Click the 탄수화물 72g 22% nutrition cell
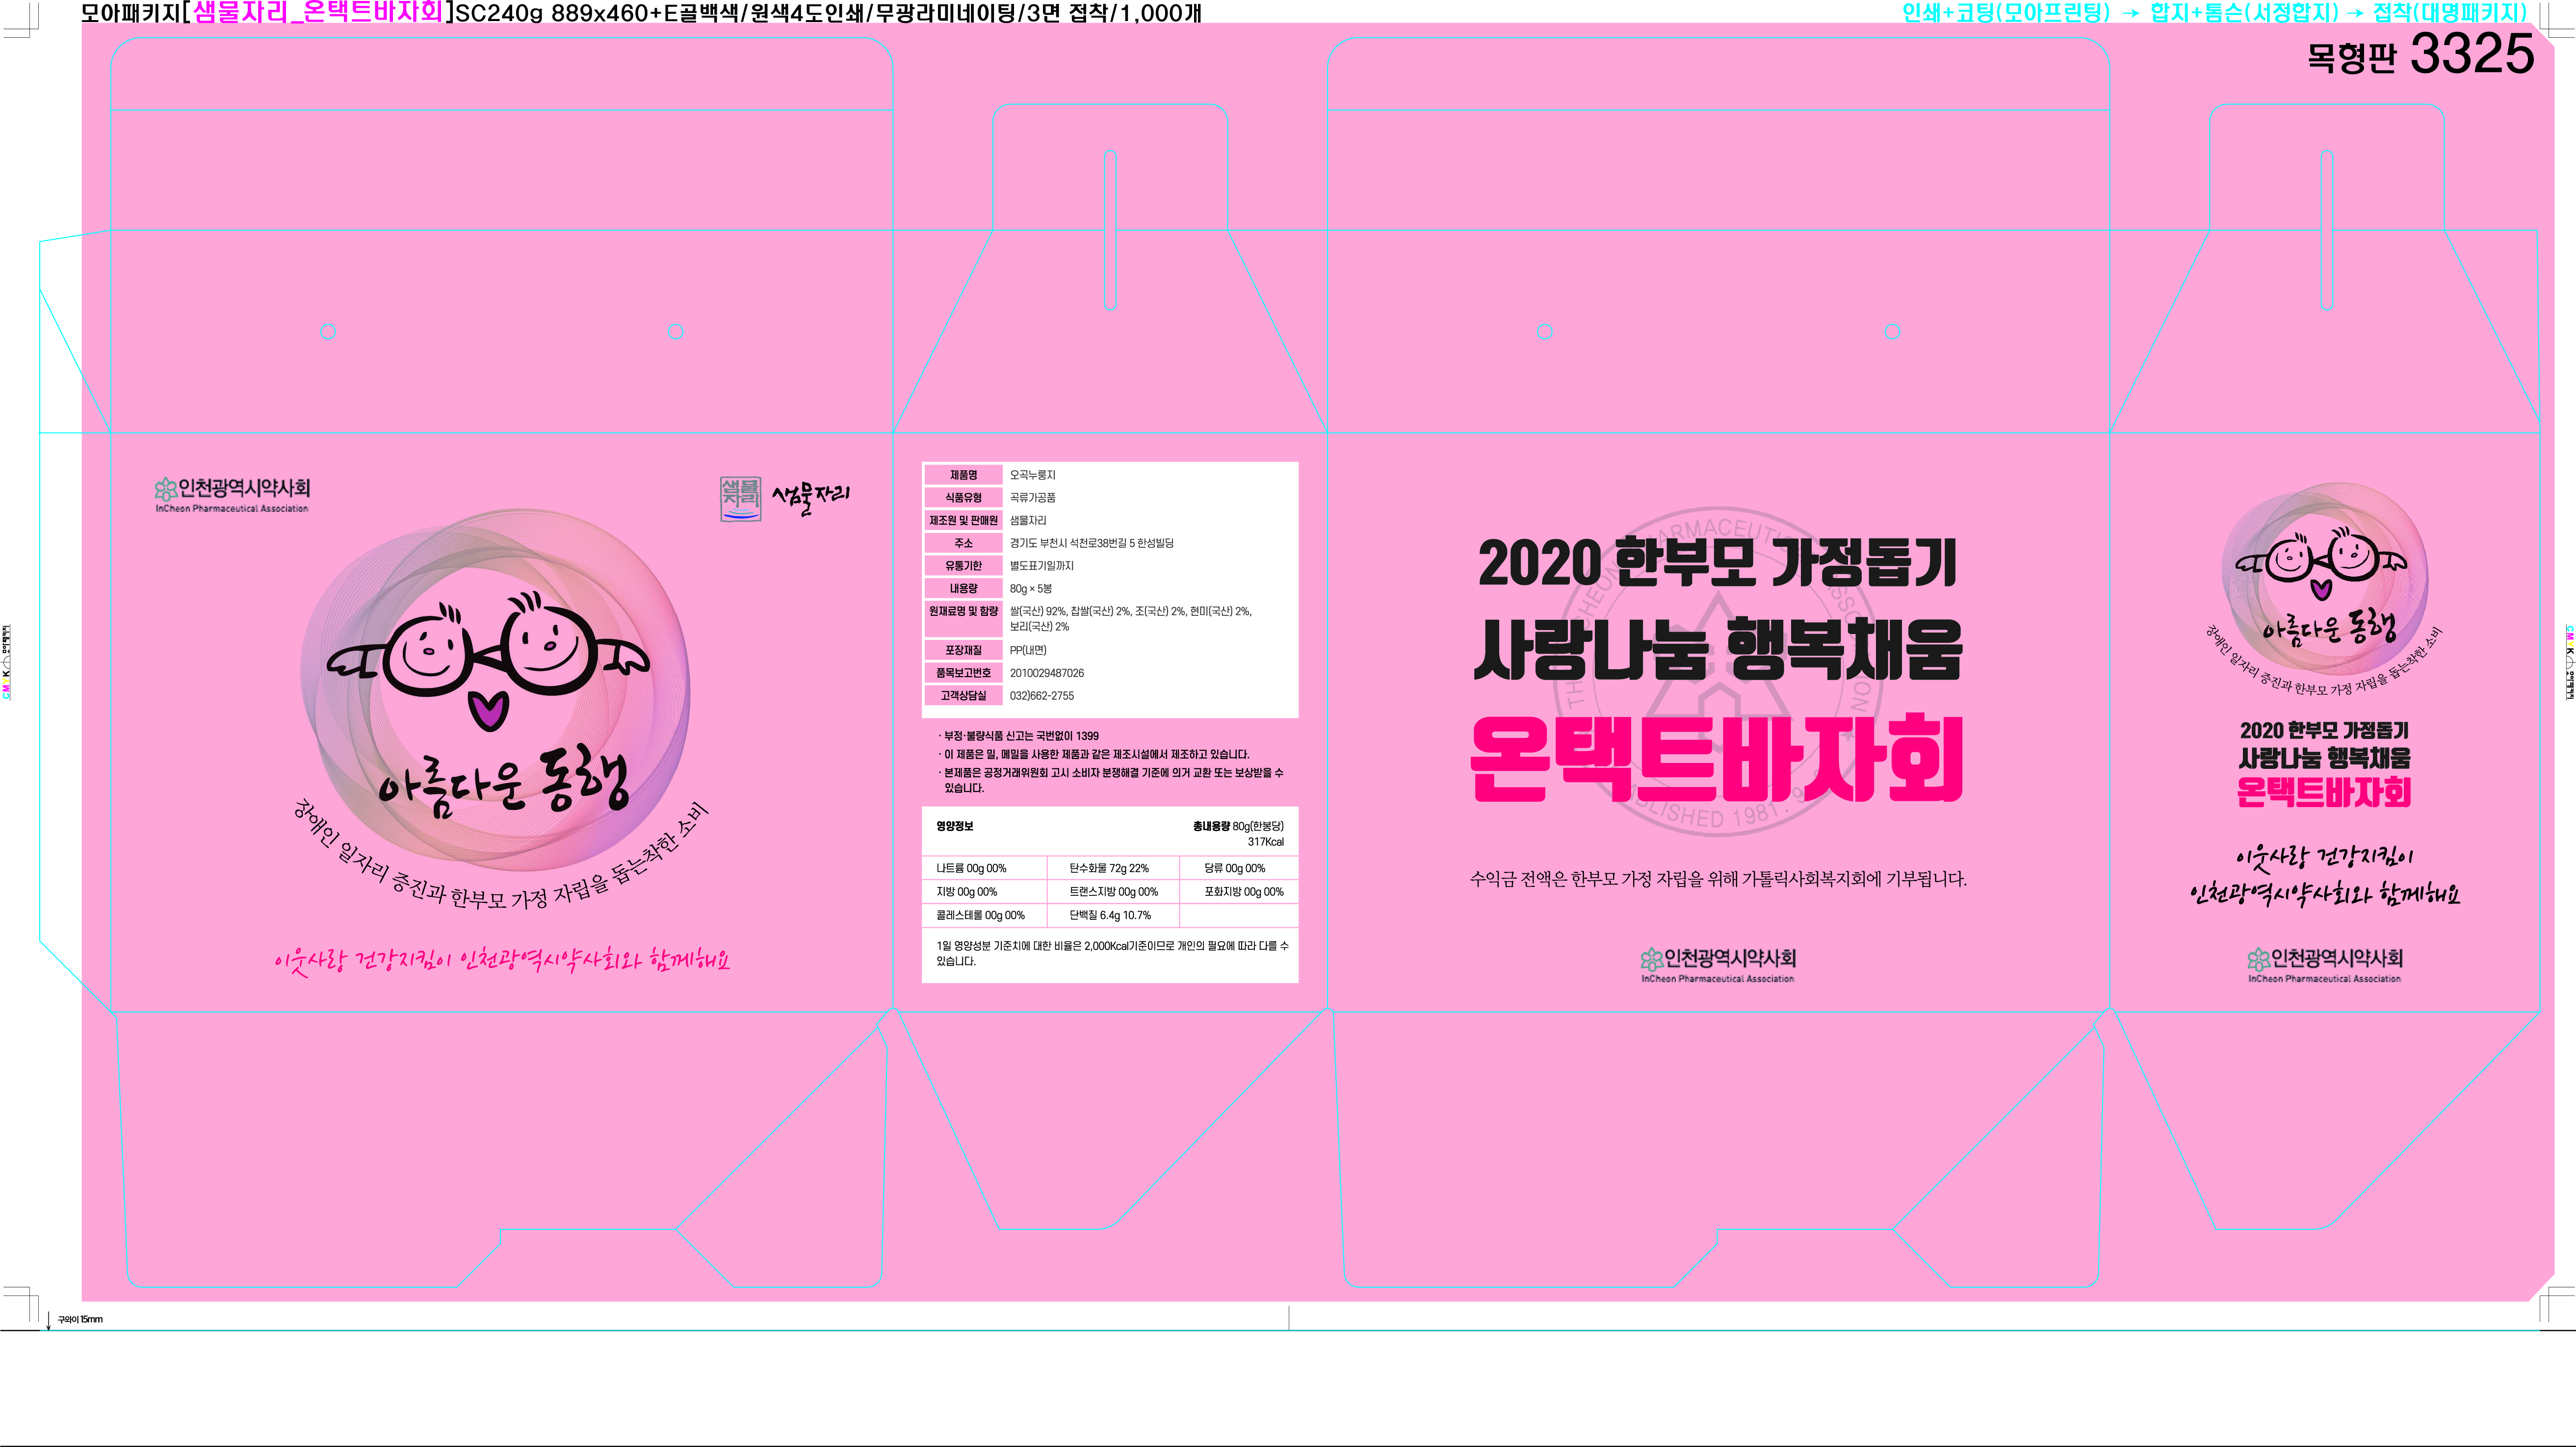The height and width of the screenshot is (1447, 2576). [1109, 868]
